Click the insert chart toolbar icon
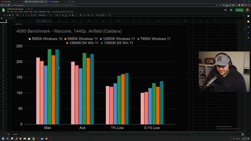This screenshot has height=141, width=251. tap(102, 15)
